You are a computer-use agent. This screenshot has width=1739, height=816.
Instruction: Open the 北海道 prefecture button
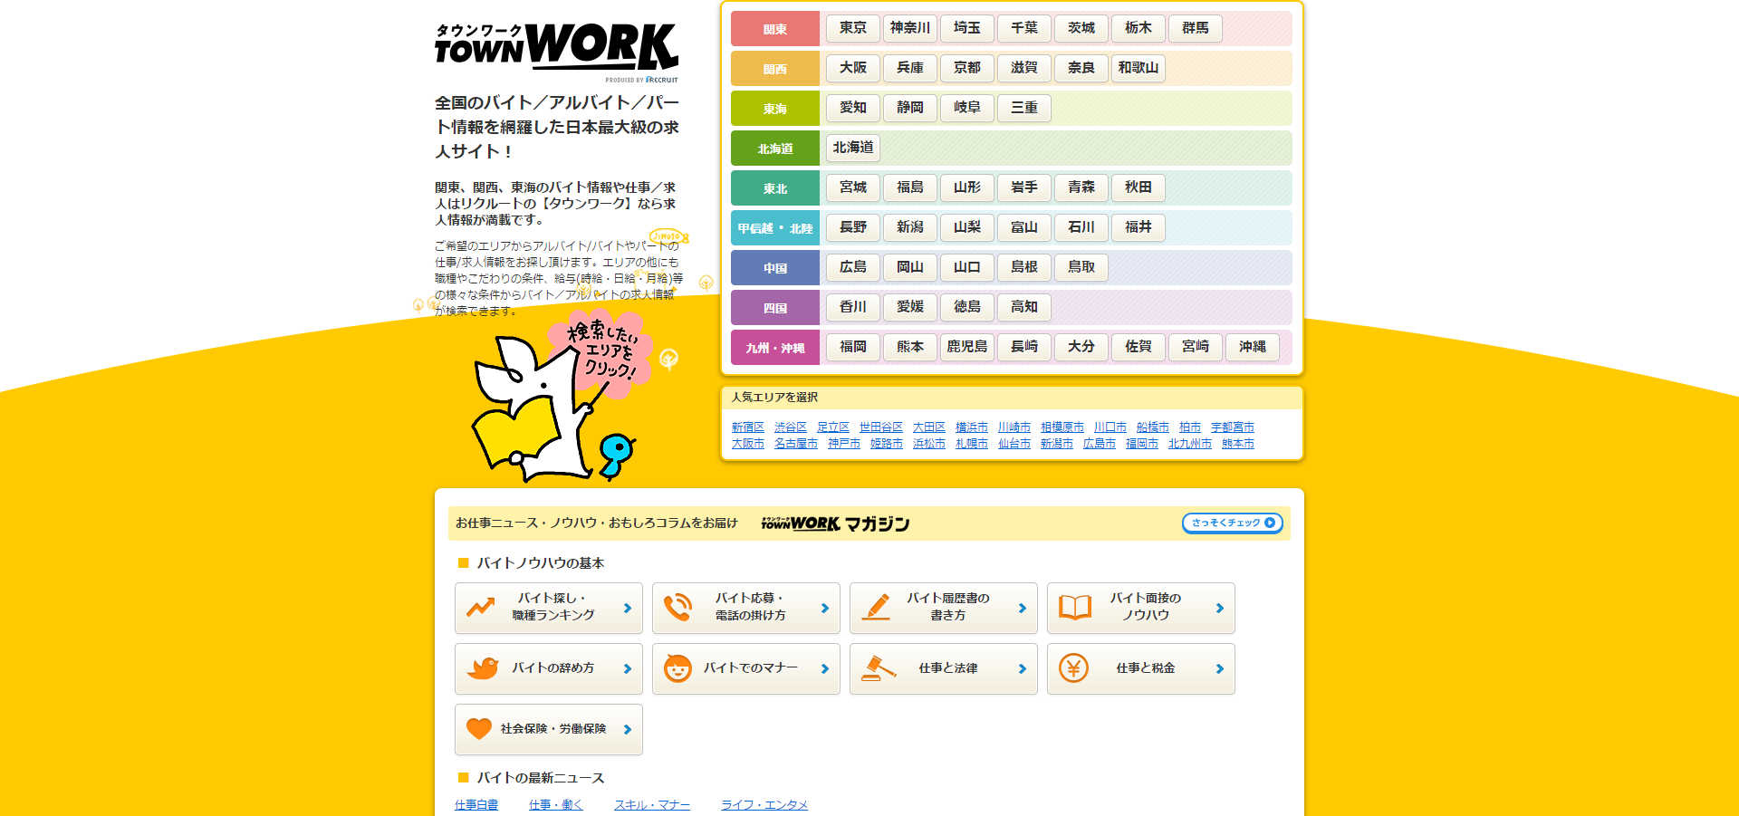click(x=851, y=148)
